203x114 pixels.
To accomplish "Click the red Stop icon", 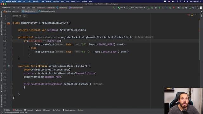I will [x=174, y=8].
